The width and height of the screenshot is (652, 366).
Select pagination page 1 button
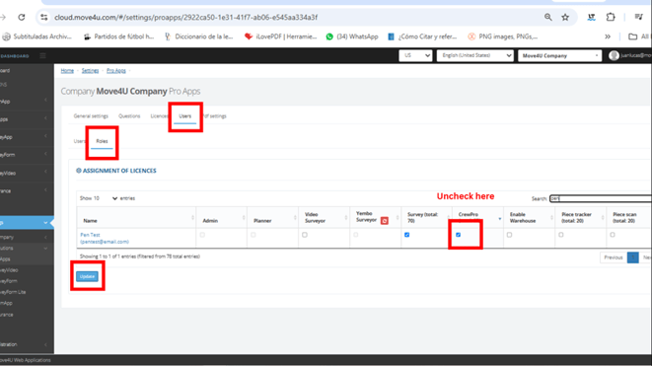(x=633, y=257)
